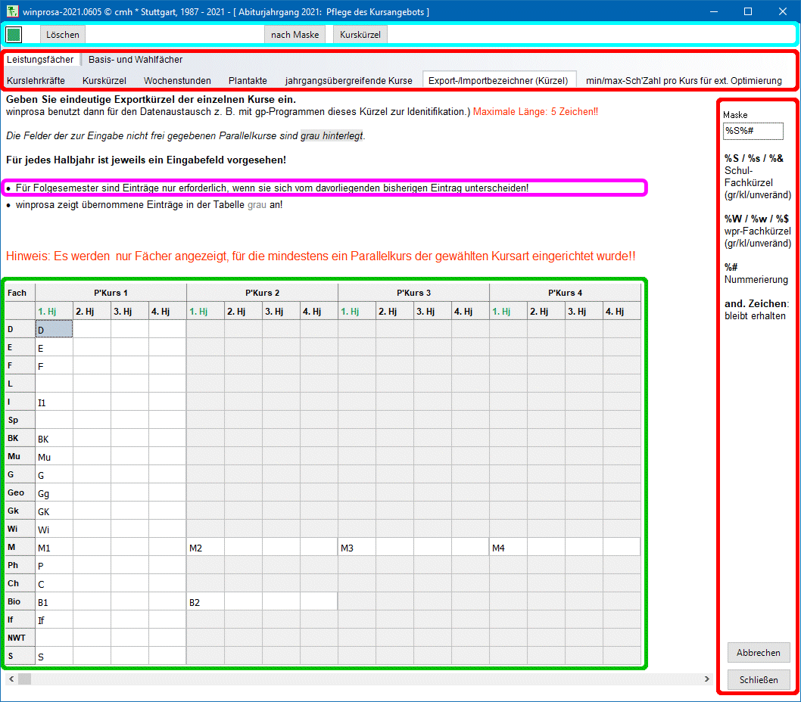Select the B1 cell in Bio row
Image resolution: width=801 pixels, height=702 pixels.
click(x=54, y=601)
